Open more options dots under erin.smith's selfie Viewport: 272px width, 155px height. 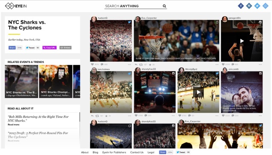(260, 116)
